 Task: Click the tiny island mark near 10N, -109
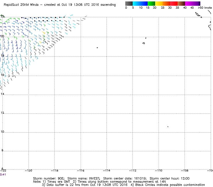pyautogui.click(x=168, y=127)
